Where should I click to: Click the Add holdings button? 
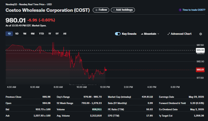(123, 10)
